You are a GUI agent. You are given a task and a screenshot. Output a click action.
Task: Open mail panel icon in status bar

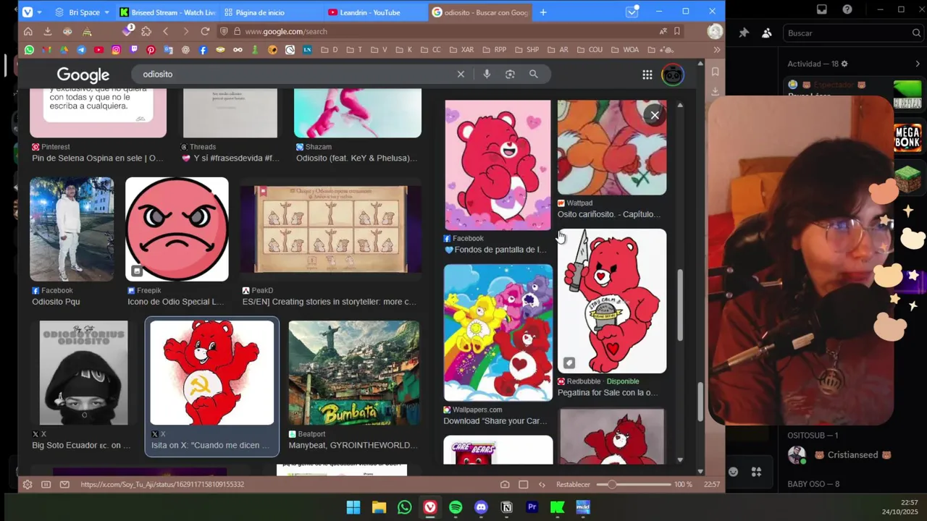point(64,484)
